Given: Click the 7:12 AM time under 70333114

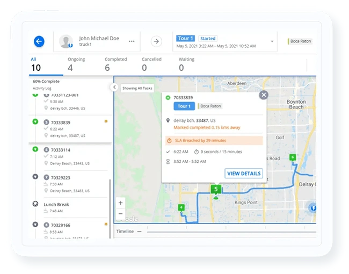Looking at the screenshot, I should click(x=56, y=157).
